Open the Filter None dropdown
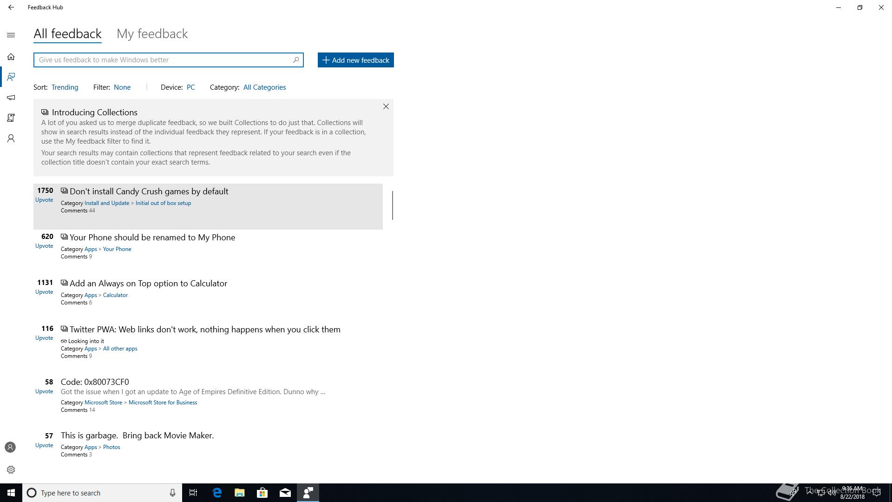 pos(122,87)
